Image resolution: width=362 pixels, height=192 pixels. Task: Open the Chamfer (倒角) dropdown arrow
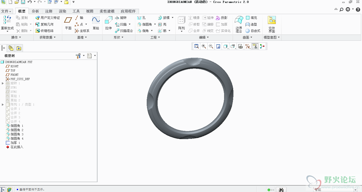coord(152,31)
